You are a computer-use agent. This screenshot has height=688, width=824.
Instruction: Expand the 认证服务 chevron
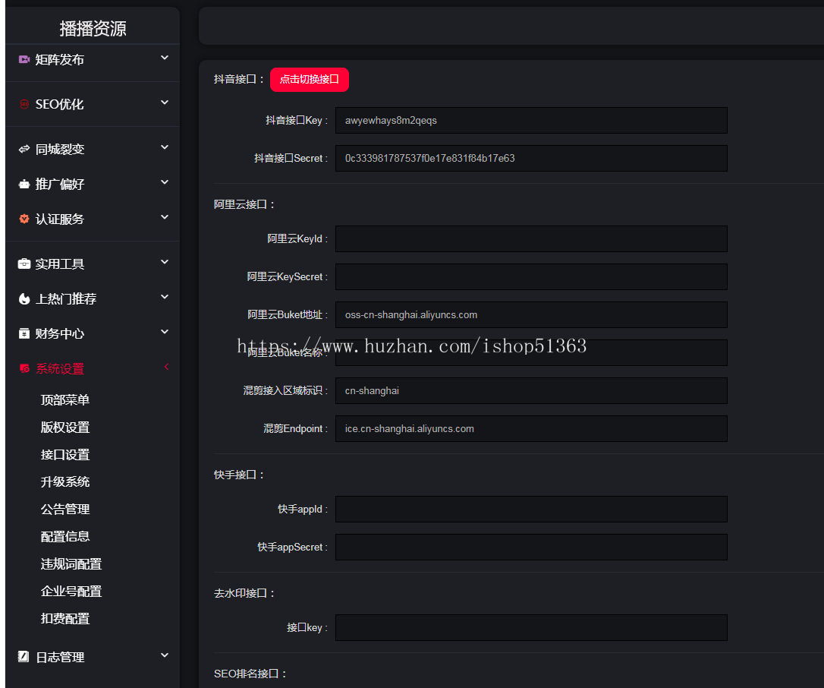click(x=165, y=217)
